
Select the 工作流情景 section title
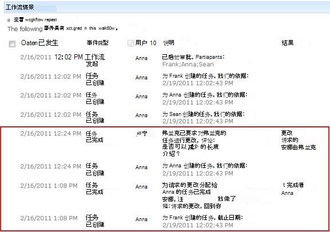20,7
